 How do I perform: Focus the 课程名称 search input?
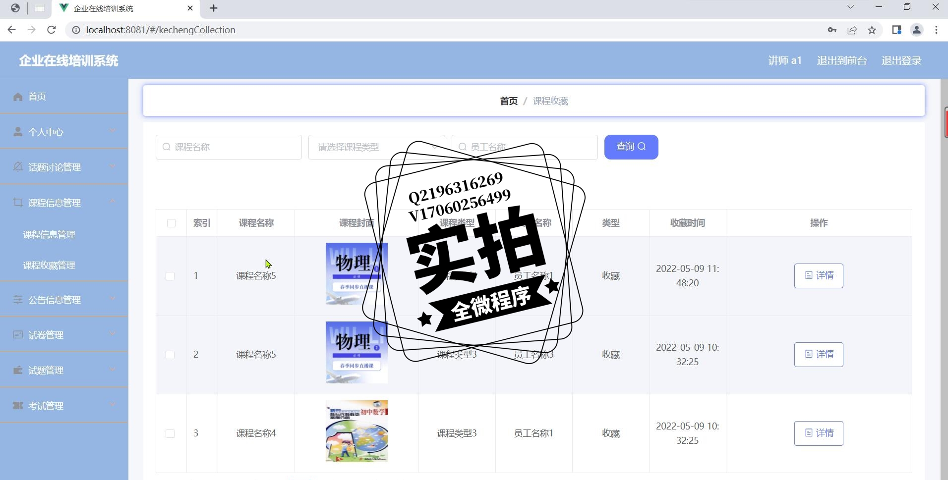click(x=229, y=147)
